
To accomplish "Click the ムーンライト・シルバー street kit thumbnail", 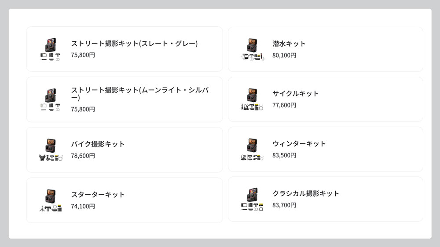I will pos(50,100).
